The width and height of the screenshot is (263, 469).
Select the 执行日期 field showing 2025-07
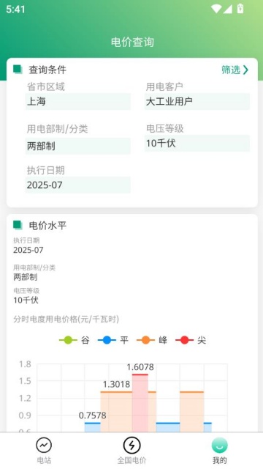coord(78,185)
